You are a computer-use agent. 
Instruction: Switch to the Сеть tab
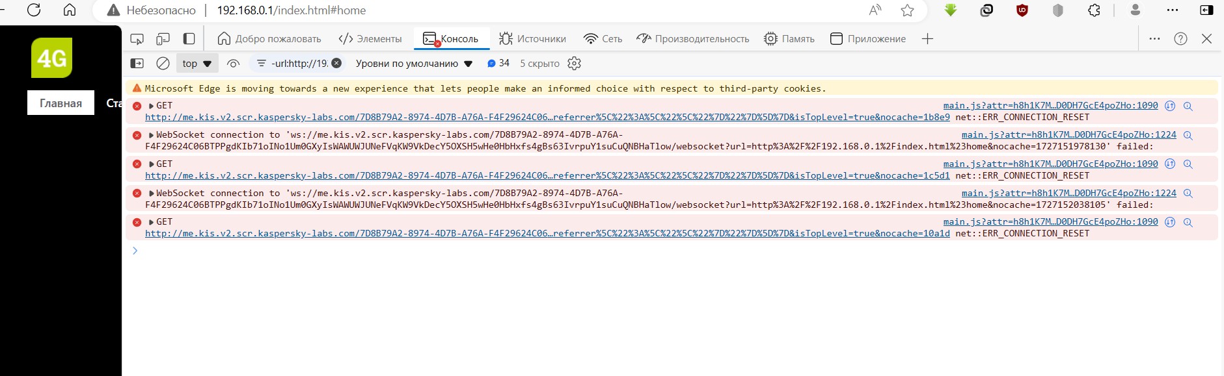tap(603, 39)
